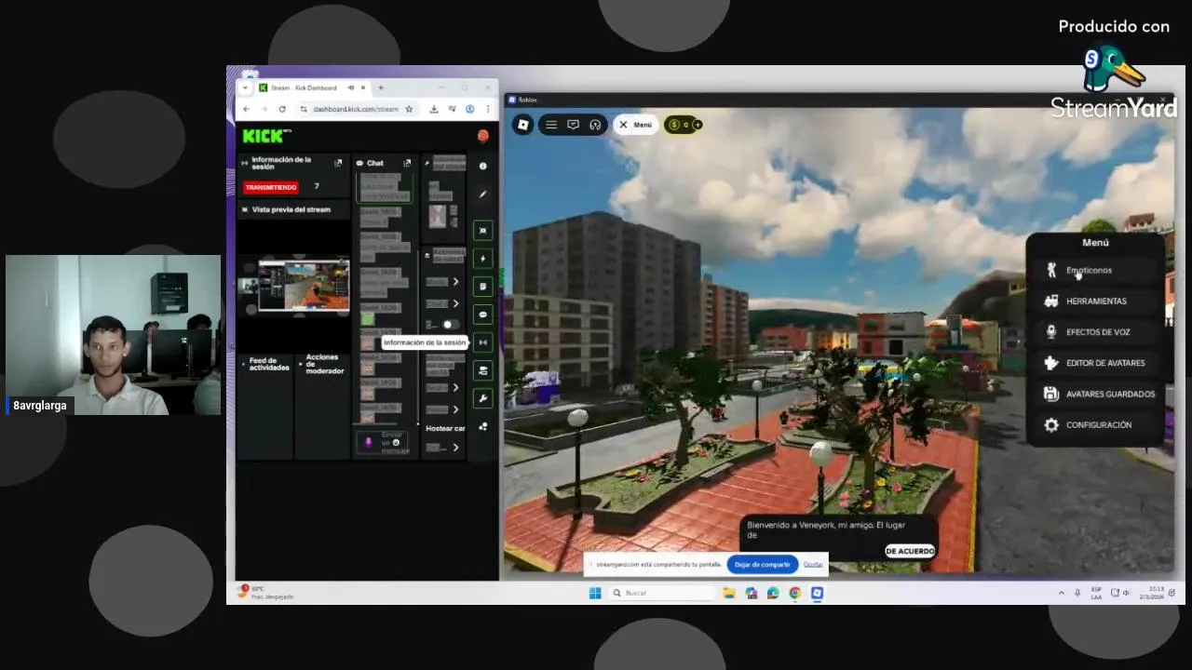This screenshot has height=670, width=1192.
Task: Open Chrome downloads icon
Action: [x=434, y=109]
